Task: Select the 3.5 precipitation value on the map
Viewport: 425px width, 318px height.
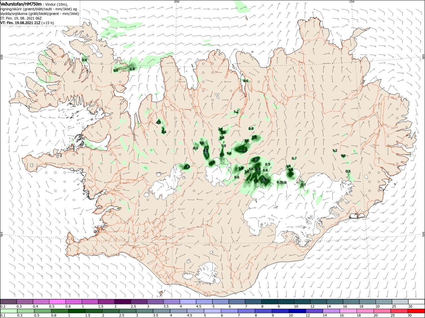Action: (264, 179)
